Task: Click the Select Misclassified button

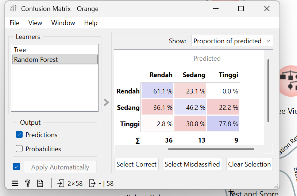Action: 192,164
